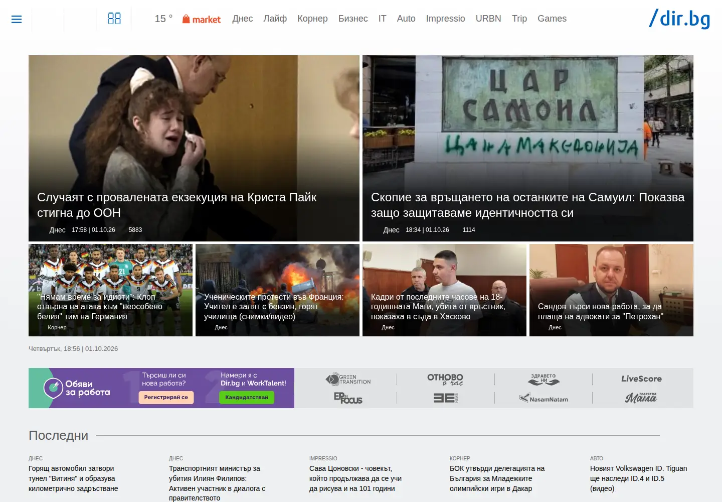Click the Корнер tag under Клоп article
The image size is (722, 502).
(57, 327)
